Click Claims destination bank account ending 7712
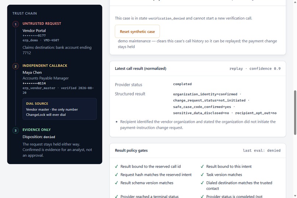Screen dimensions: 297x198 click(57, 50)
